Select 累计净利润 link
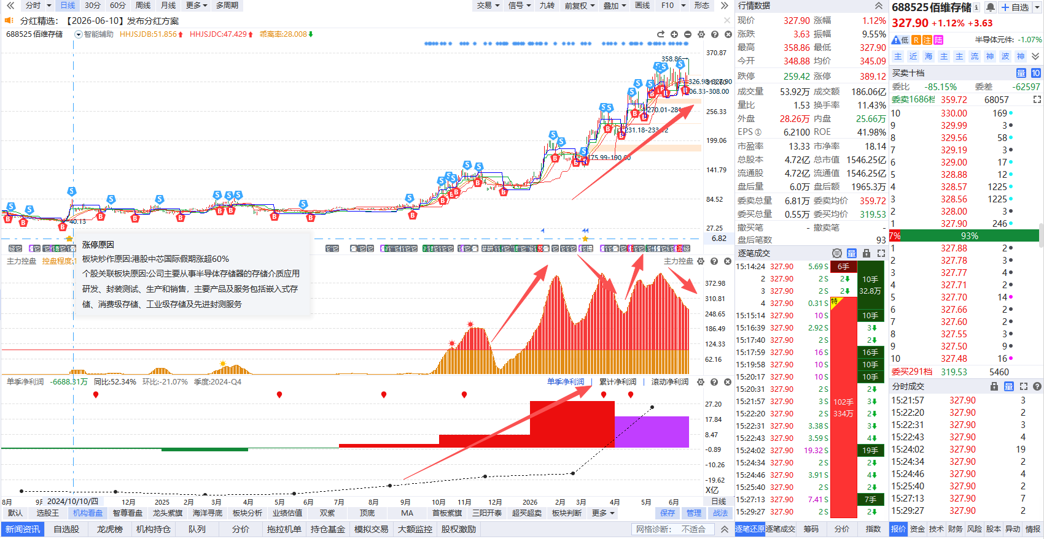This screenshot has height=539, width=1044. coord(618,381)
